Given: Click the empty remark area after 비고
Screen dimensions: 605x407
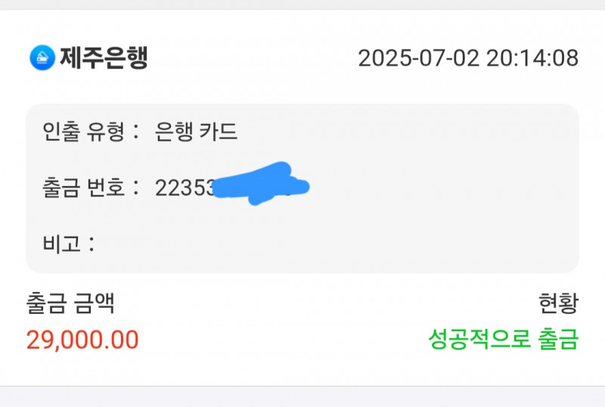Looking at the screenshot, I should pos(302,244).
